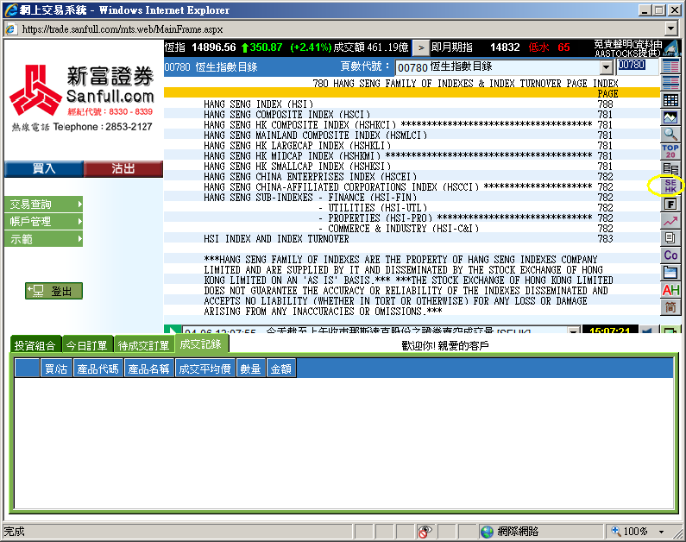
Task: Click the address bar URL text
Action: (123, 29)
